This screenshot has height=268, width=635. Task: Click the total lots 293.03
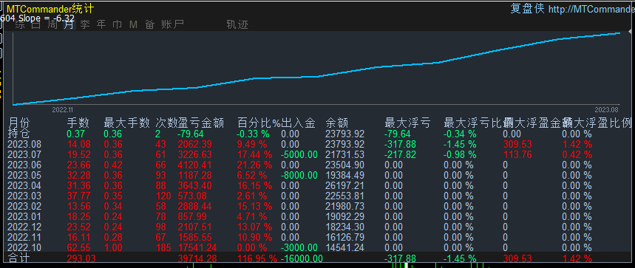tap(81, 258)
